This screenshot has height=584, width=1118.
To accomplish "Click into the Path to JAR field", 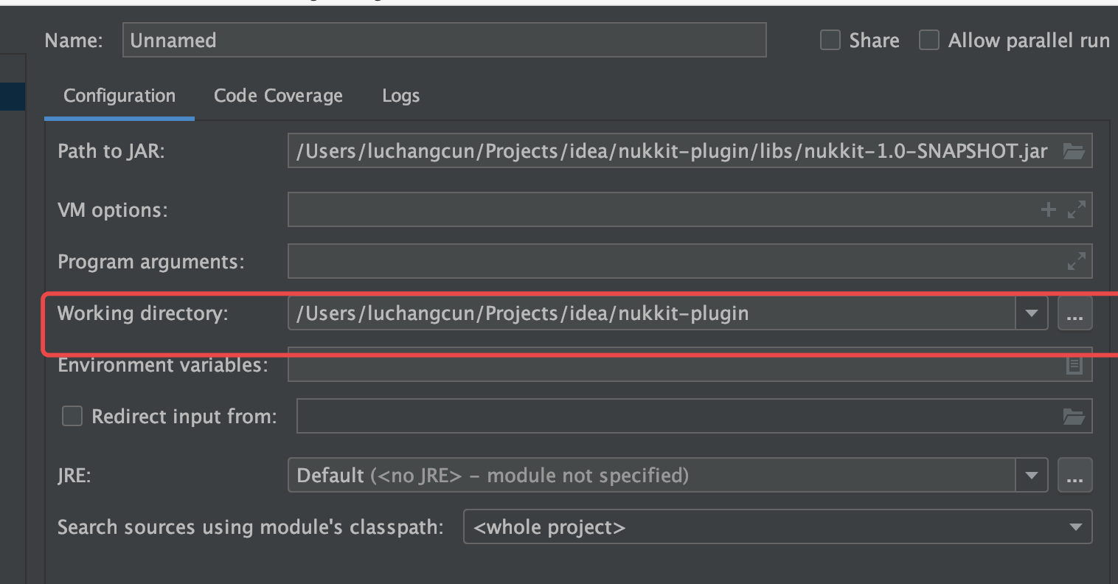I will [671, 152].
